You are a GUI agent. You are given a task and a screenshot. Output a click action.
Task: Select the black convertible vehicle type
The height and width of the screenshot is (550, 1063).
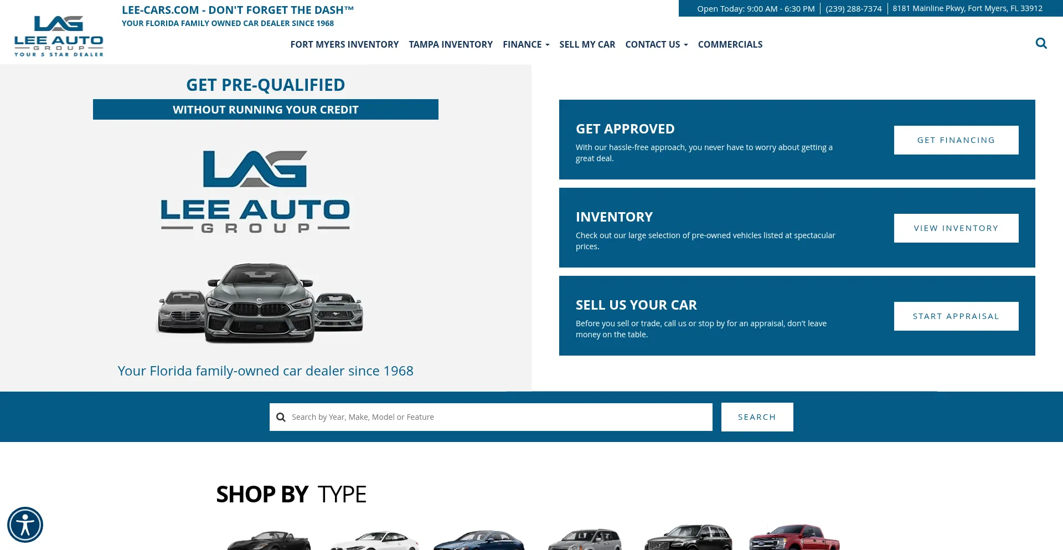click(x=269, y=539)
